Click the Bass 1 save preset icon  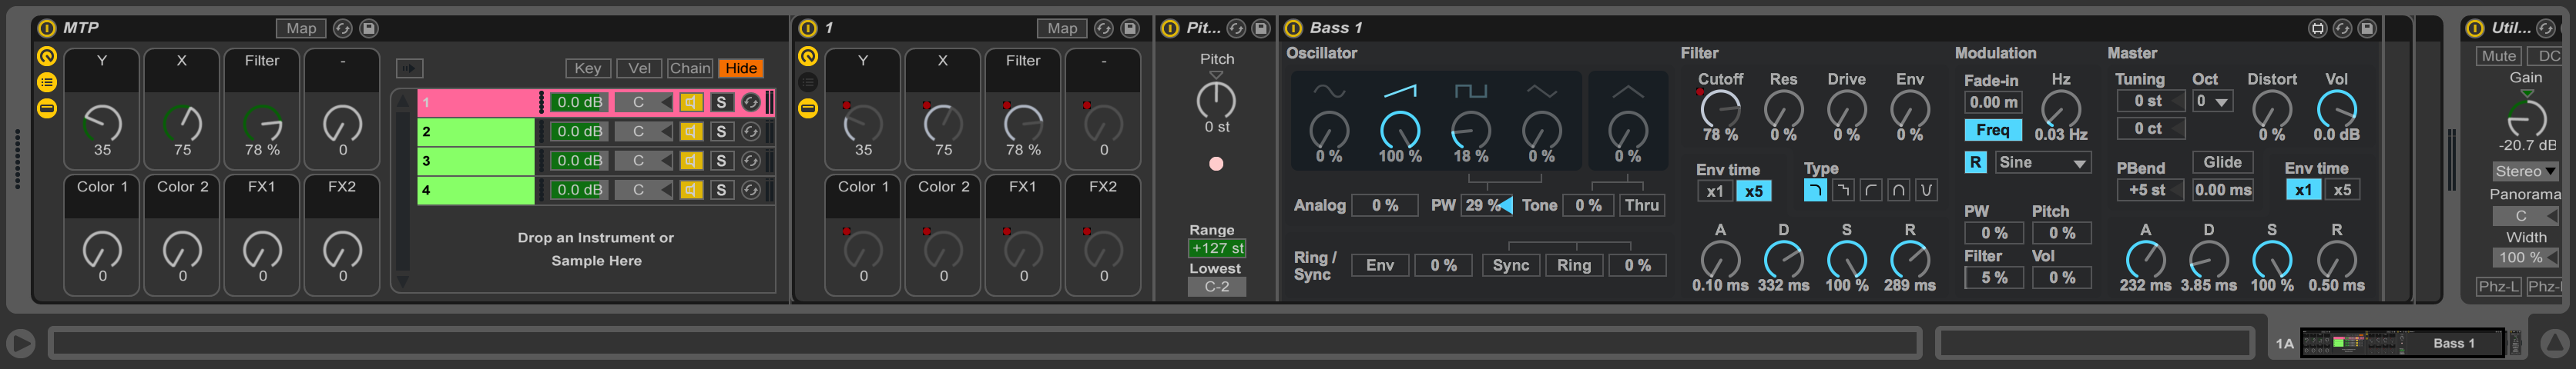(x=2366, y=28)
